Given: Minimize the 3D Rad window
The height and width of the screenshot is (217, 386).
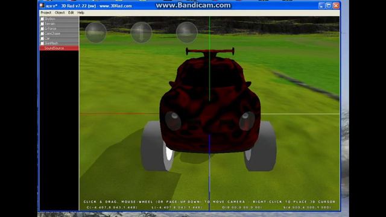Looking at the screenshot, I should 321,5.
